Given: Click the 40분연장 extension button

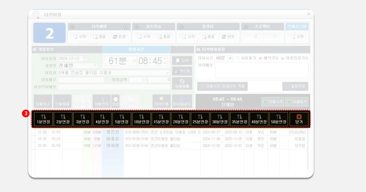Looking at the screenshot, I should [x=259, y=119].
